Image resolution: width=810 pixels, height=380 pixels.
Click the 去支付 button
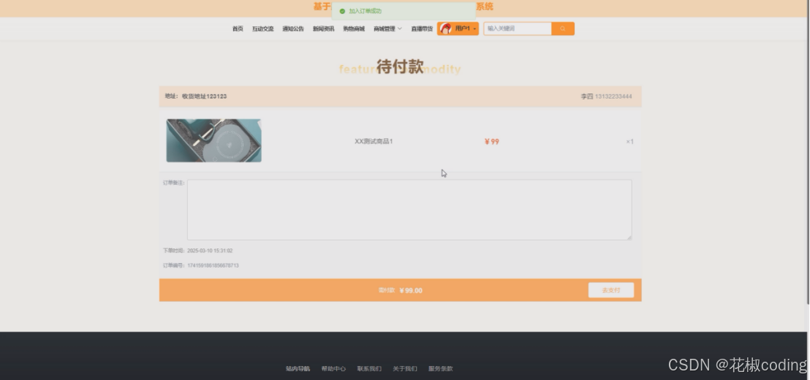click(x=611, y=290)
